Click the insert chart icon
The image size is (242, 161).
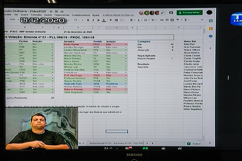pyautogui.click(x=172, y=20)
